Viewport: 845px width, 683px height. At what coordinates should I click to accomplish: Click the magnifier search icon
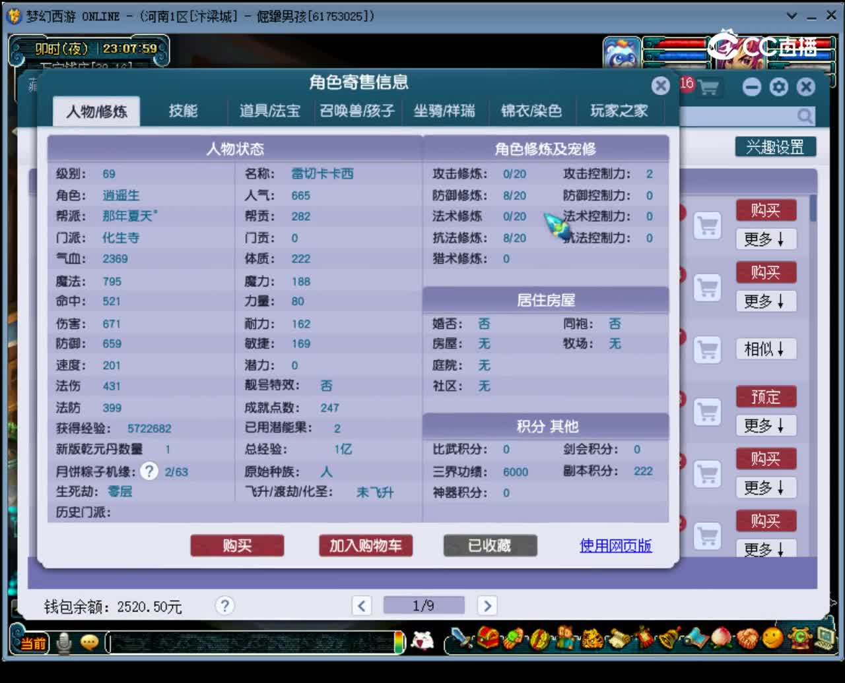[805, 116]
